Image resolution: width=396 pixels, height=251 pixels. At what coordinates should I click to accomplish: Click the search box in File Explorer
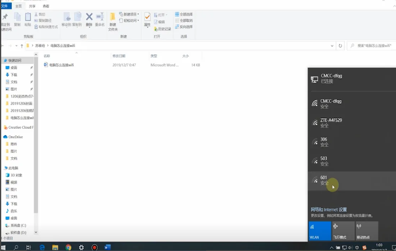(x=372, y=46)
